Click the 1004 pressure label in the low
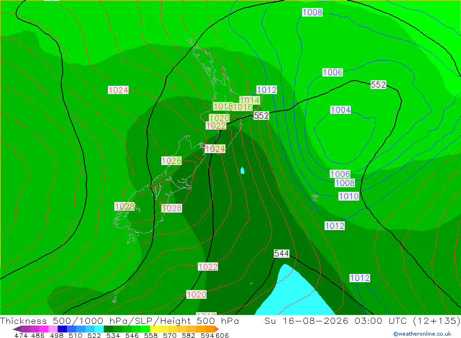Viewport: 461px width, 338px height. click(x=341, y=110)
